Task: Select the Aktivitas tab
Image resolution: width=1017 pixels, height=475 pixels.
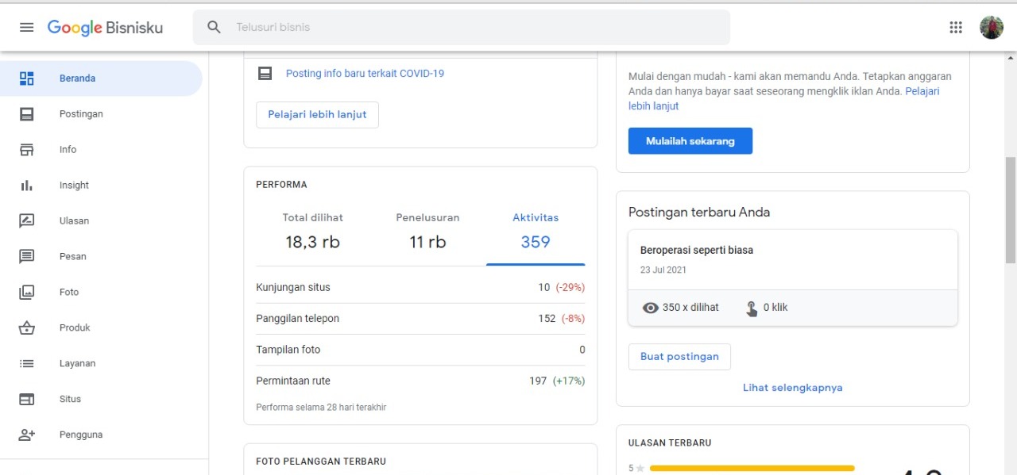Action: tap(536, 232)
